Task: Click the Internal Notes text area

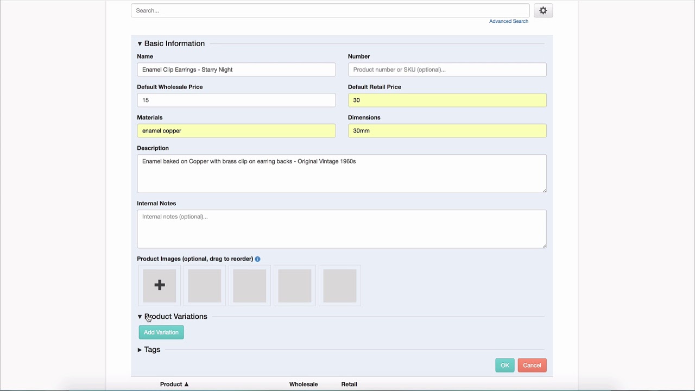Action: [342, 229]
